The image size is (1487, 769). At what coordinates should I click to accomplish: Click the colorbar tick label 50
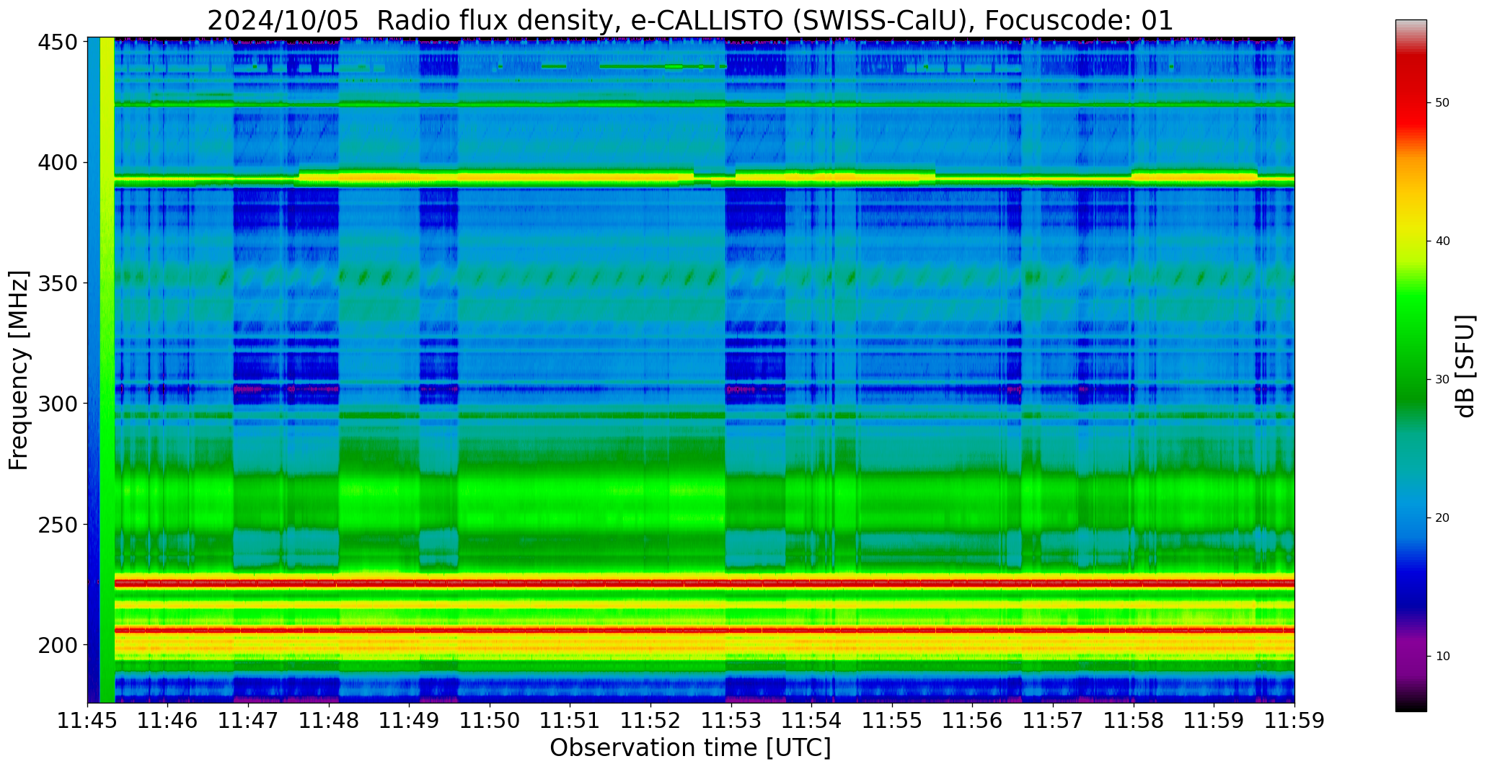tap(1442, 103)
